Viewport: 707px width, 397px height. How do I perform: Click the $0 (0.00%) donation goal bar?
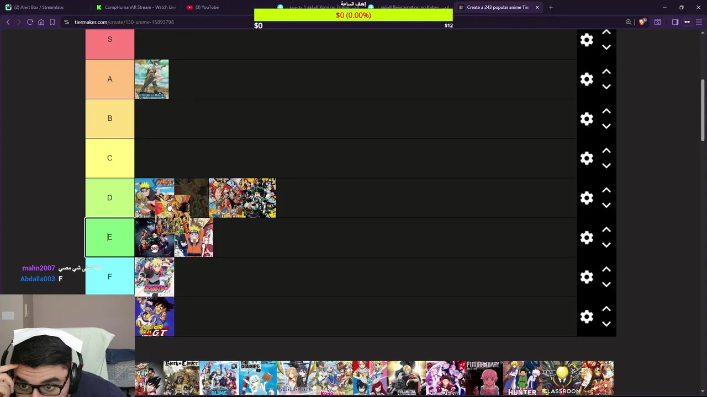click(353, 15)
